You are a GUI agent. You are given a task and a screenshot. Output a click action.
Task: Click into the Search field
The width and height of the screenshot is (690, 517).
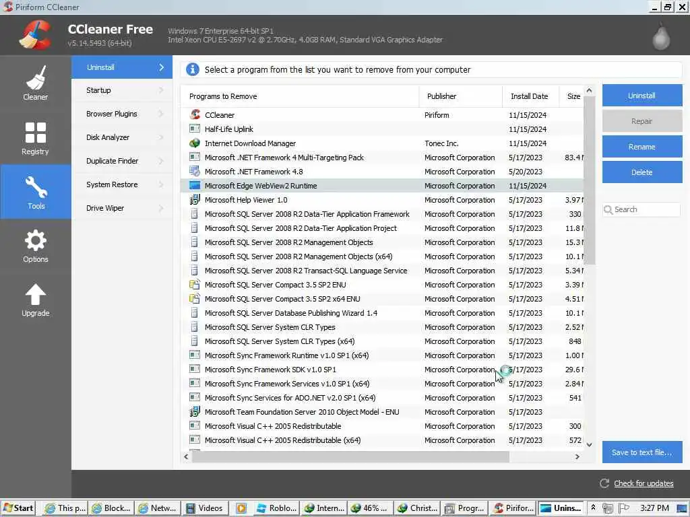click(x=642, y=210)
